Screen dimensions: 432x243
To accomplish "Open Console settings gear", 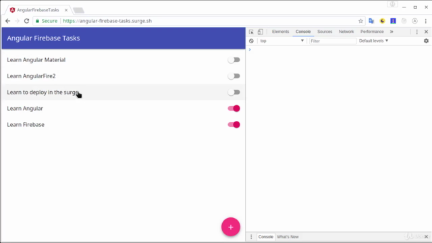I will 426,40.
